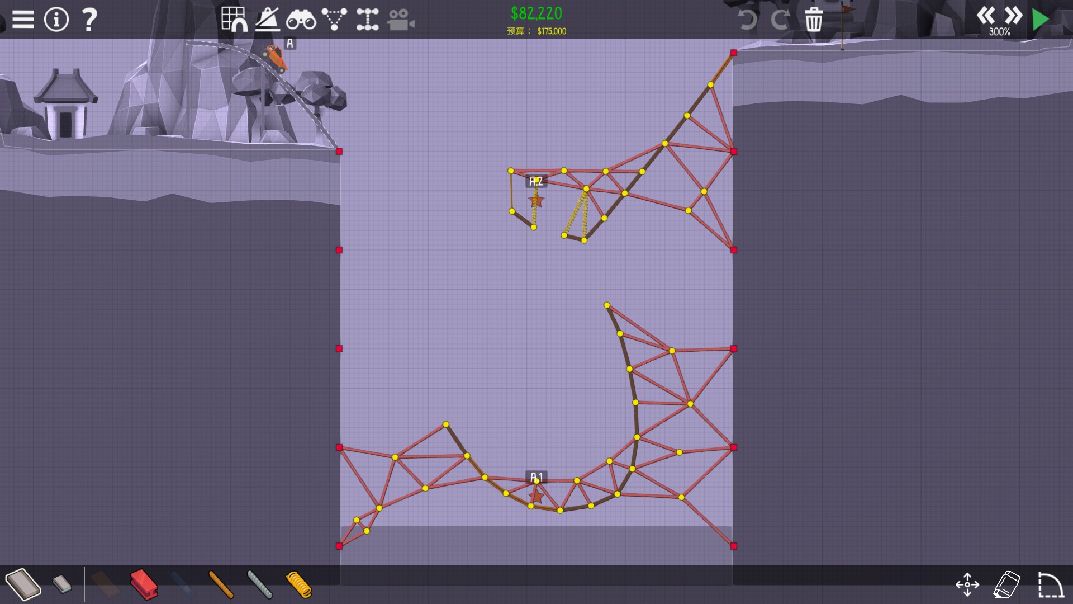This screenshot has width=1073, height=604.
Task: Click the movie camera replay icon
Action: [x=401, y=20]
